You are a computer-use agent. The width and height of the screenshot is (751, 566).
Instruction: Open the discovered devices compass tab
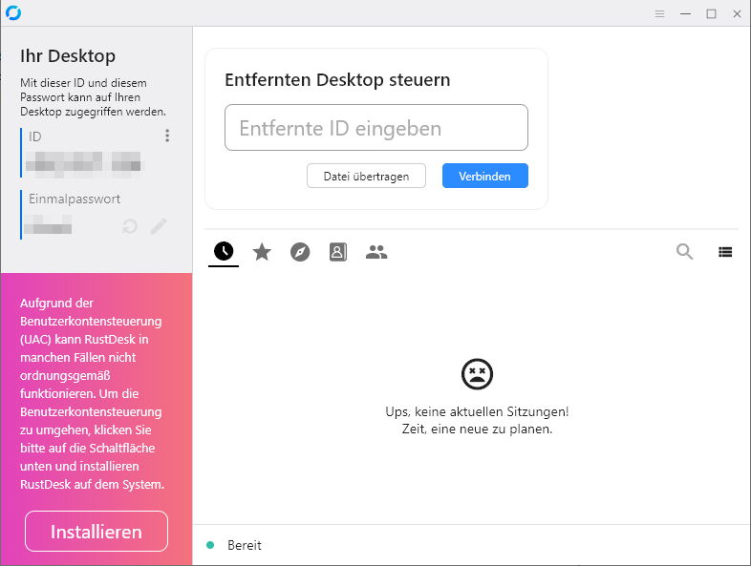tap(300, 252)
